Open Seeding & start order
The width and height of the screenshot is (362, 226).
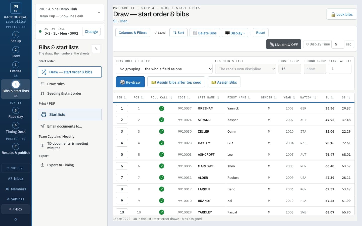point(70,93)
